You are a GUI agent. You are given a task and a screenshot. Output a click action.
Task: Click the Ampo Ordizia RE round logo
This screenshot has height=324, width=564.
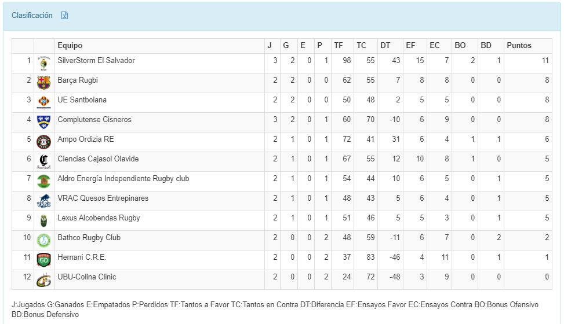pyautogui.click(x=44, y=142)
